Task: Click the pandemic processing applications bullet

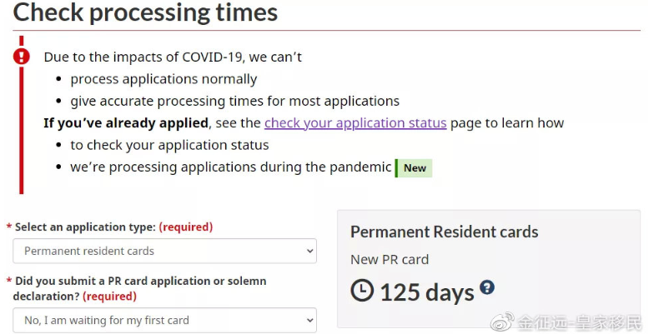Action: (x=230, y=167)
